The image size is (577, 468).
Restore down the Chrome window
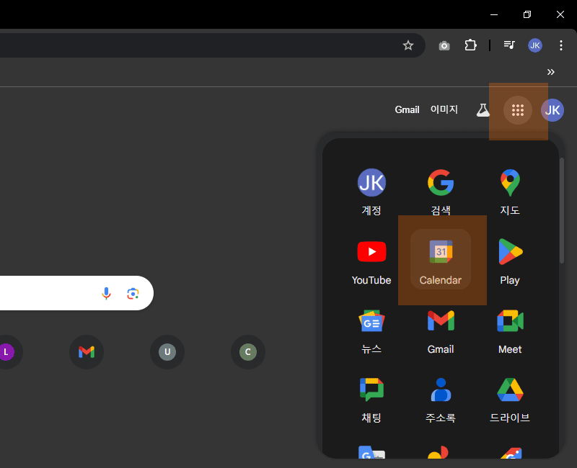pyautogui.click(x=527, y=14)
